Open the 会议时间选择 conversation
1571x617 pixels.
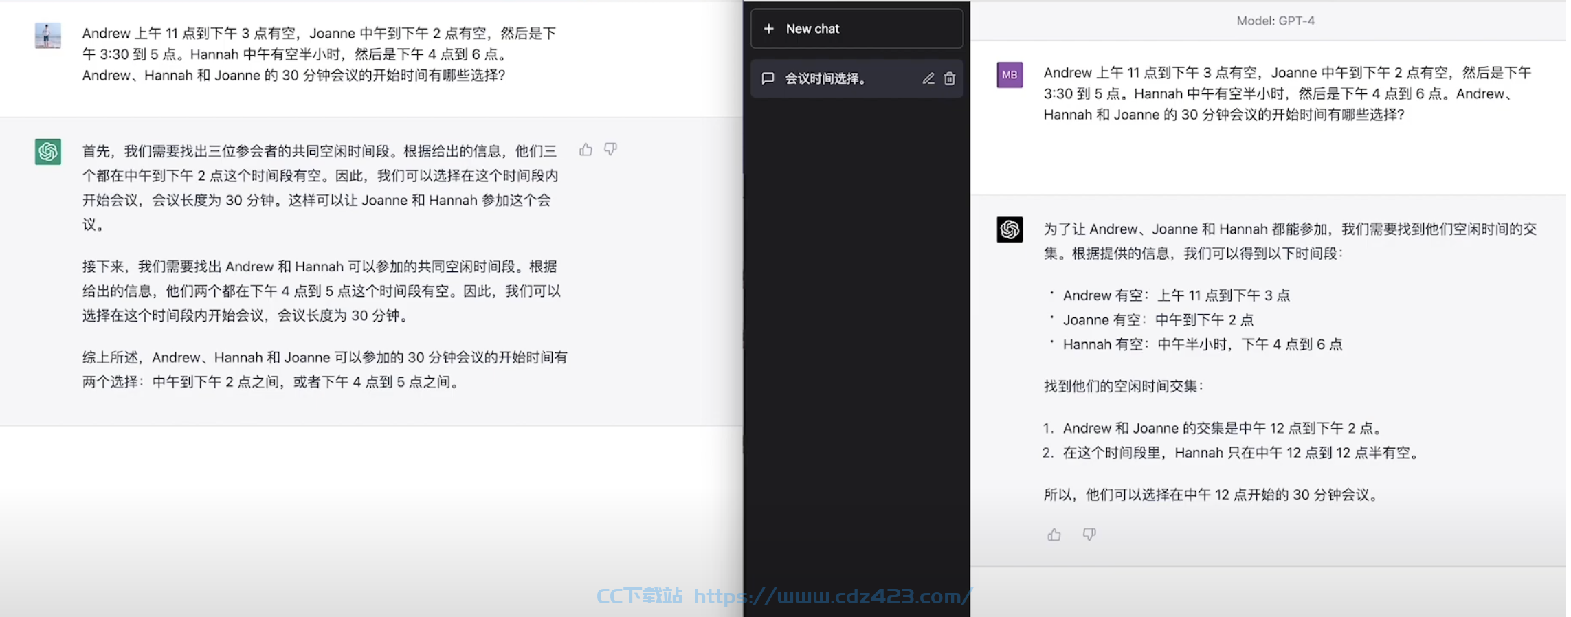857,78
